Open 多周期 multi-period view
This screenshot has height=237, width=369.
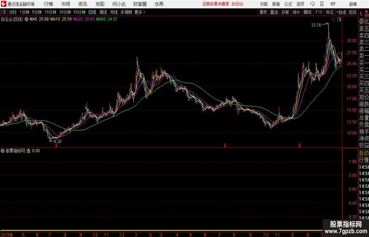coord(126,12)
